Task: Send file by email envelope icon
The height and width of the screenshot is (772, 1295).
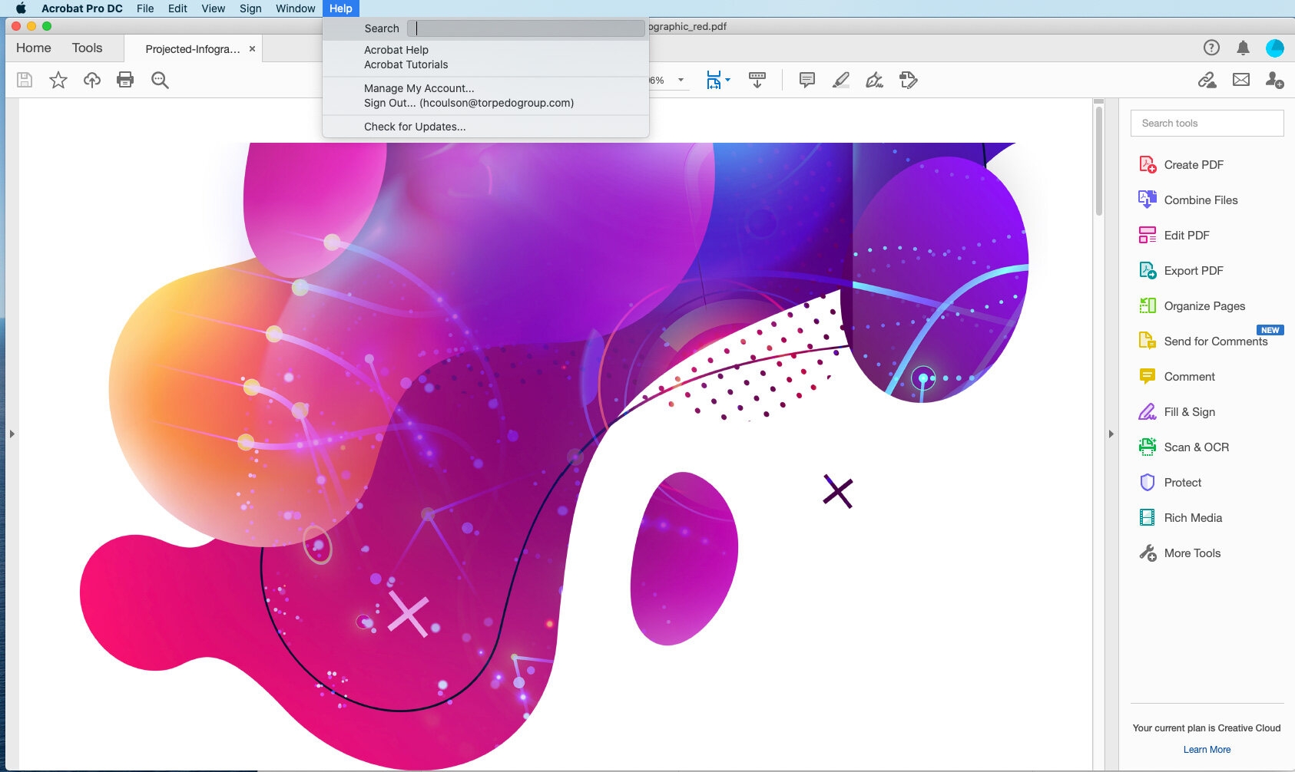Action: [x=1241, y=80]
